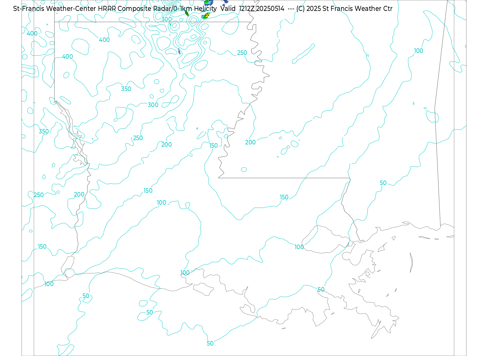The height and width of the screenshot is (356, 488).
Task: Click the '150' label just above the '100' label mid-map
Action: coord(148,191)
